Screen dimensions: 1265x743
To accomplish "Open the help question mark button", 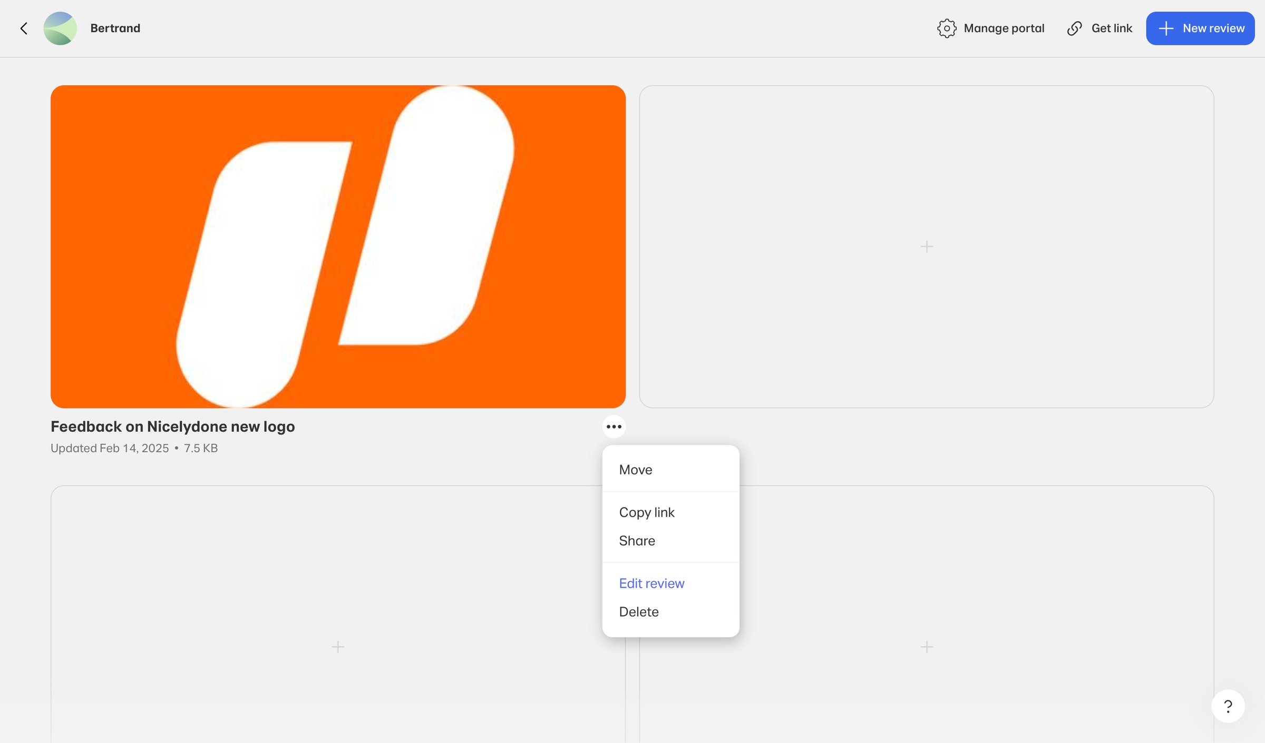I will coord(1228,706).
